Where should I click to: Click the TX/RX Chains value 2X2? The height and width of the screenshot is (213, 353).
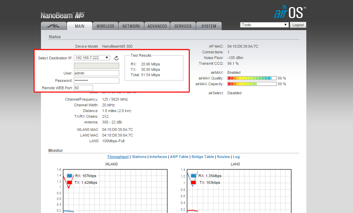pos(105,116)
